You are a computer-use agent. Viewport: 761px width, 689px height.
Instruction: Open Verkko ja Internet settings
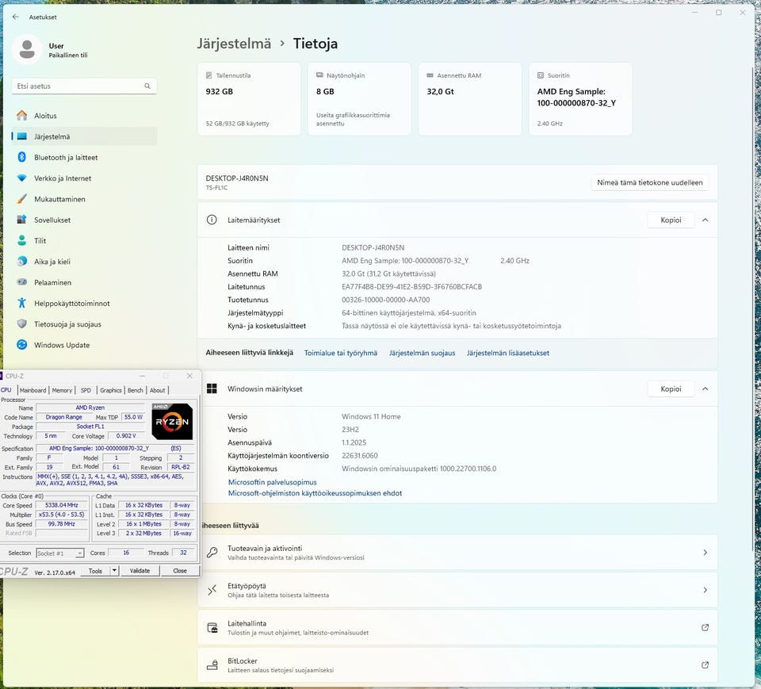tap(84, 178)
